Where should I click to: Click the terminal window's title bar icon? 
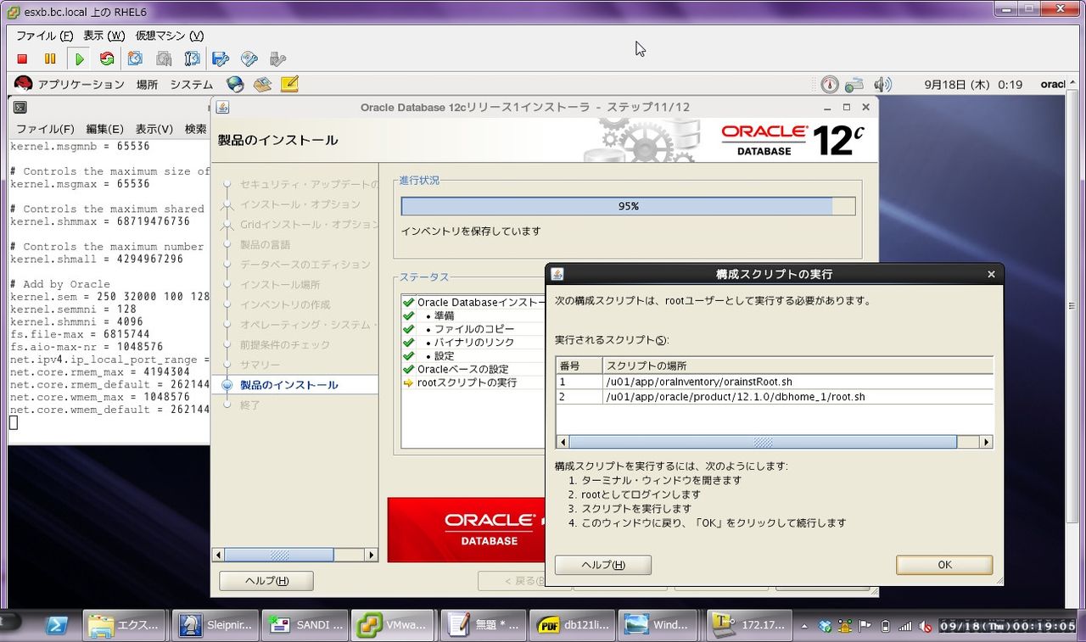pyautogui.click(x=20, y=108)
